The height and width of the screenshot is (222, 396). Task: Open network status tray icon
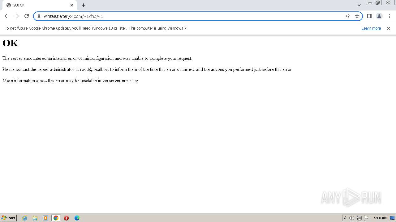(x=359, y=218)
